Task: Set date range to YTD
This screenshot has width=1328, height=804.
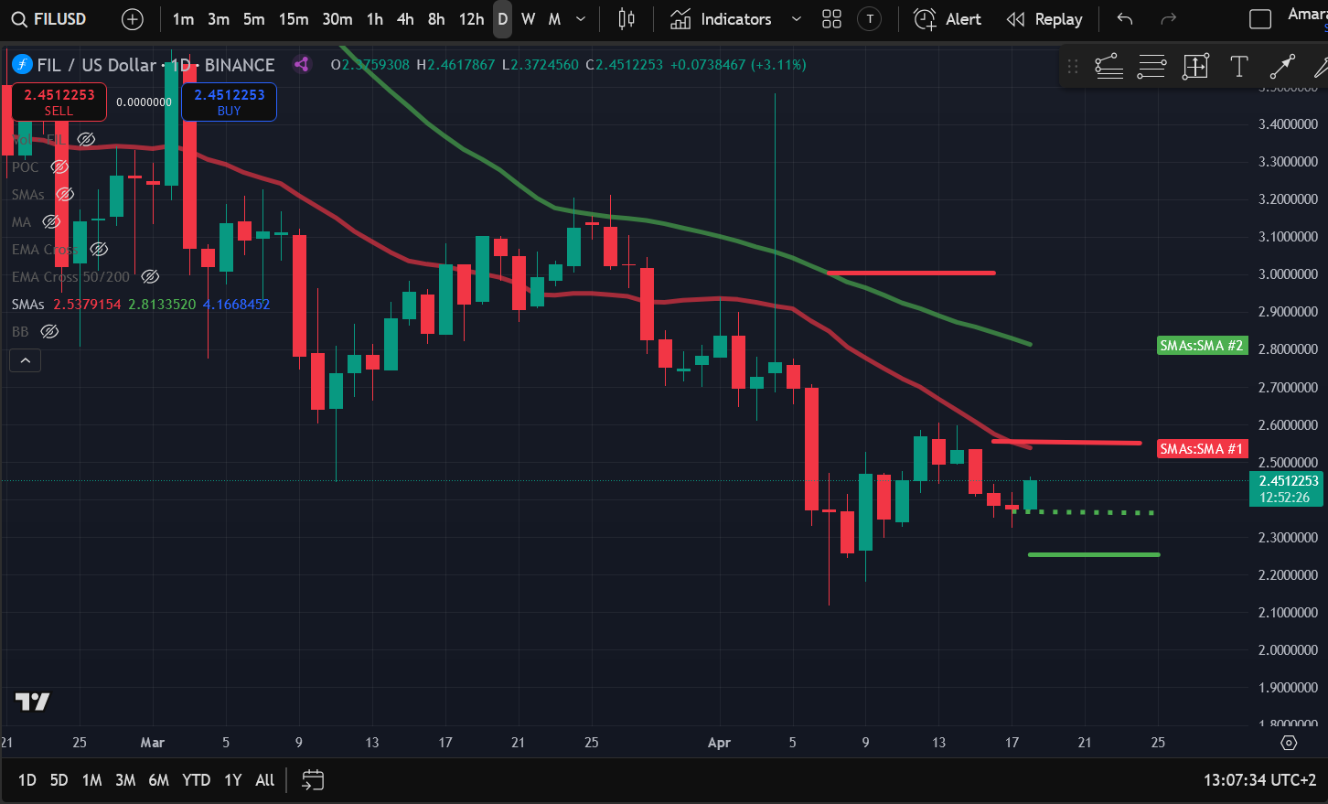Action: coord(196,780)
